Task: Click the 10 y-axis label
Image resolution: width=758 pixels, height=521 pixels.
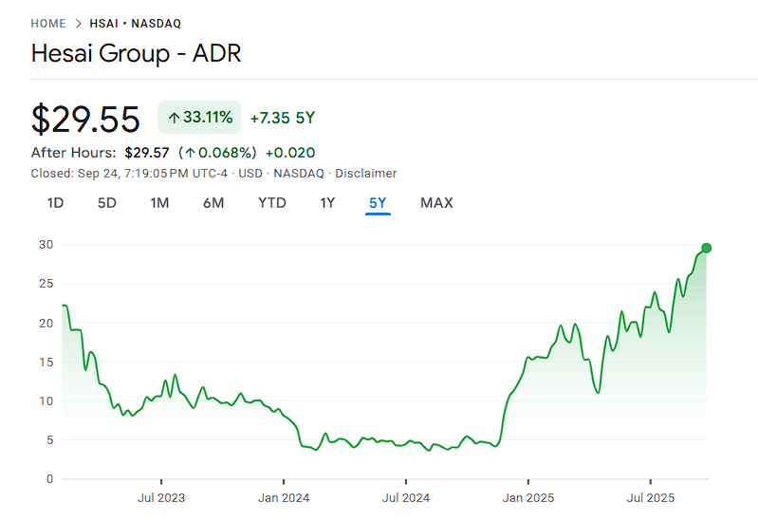Action: [46, 401]
